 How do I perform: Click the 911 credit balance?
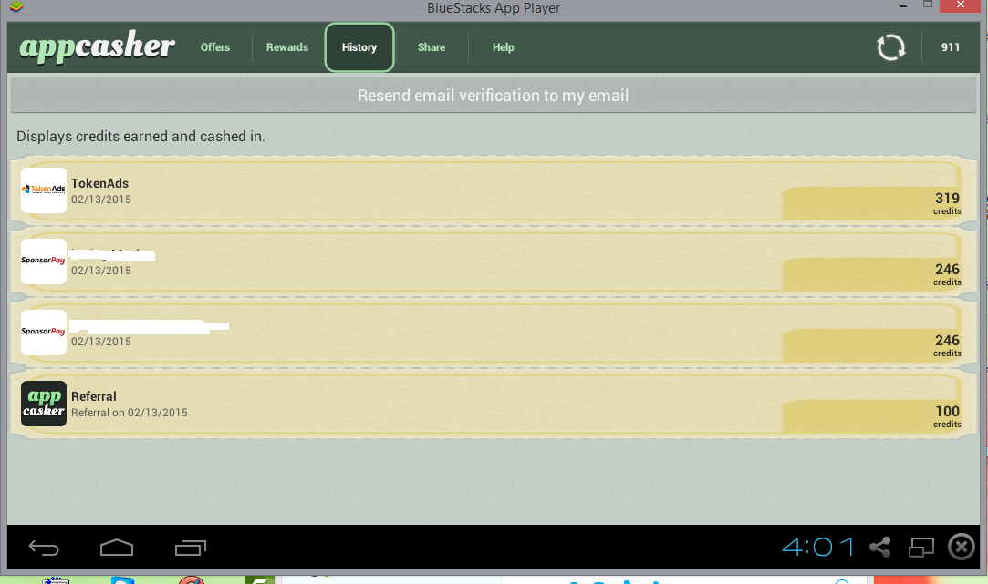[951, 47]
